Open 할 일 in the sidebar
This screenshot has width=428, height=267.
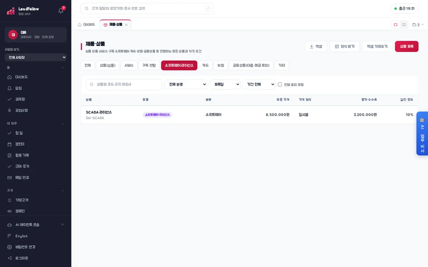(x=36, y=133)
